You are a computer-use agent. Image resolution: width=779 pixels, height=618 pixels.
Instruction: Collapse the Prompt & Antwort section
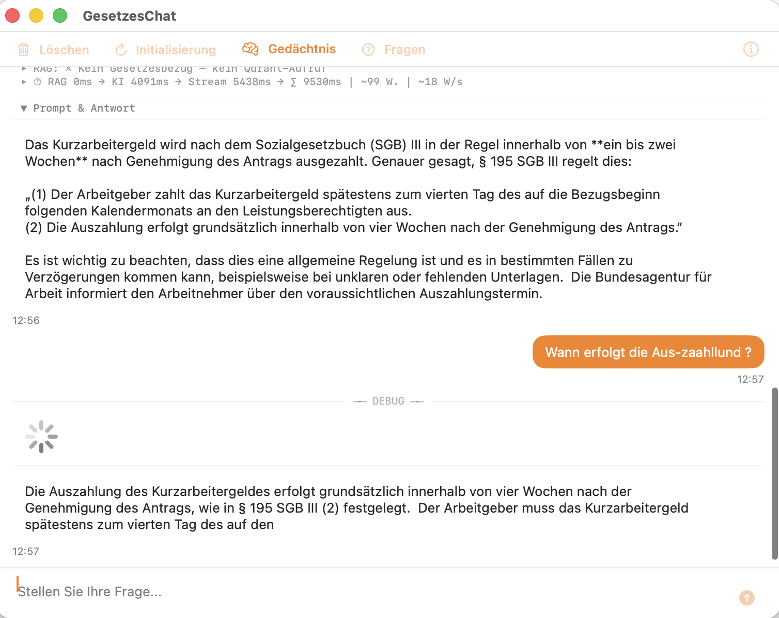click(24, 109)
